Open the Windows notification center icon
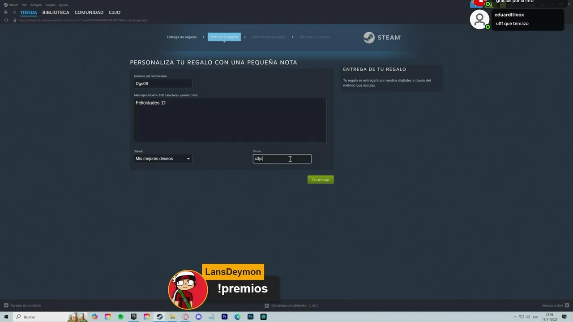 [565, 317]
